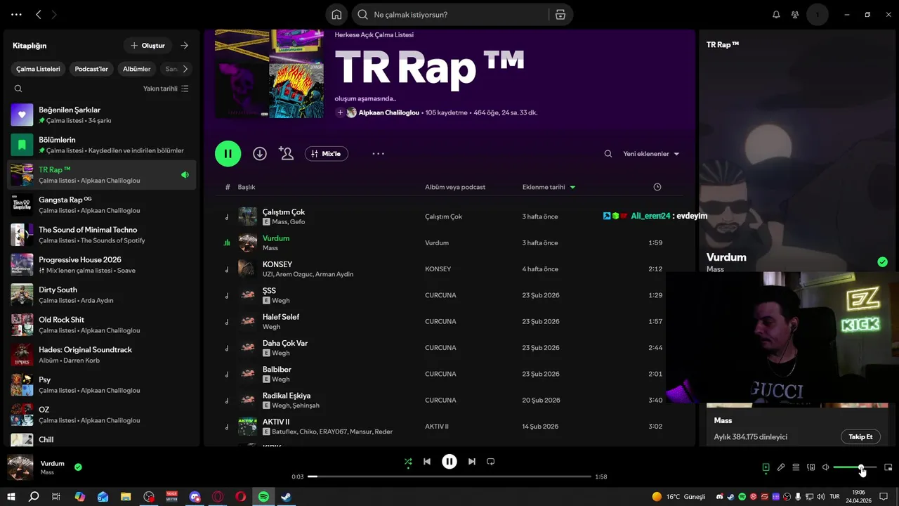899x506 pixels.
Task: Open the Now Playing view icon
Action: [766, 467]
